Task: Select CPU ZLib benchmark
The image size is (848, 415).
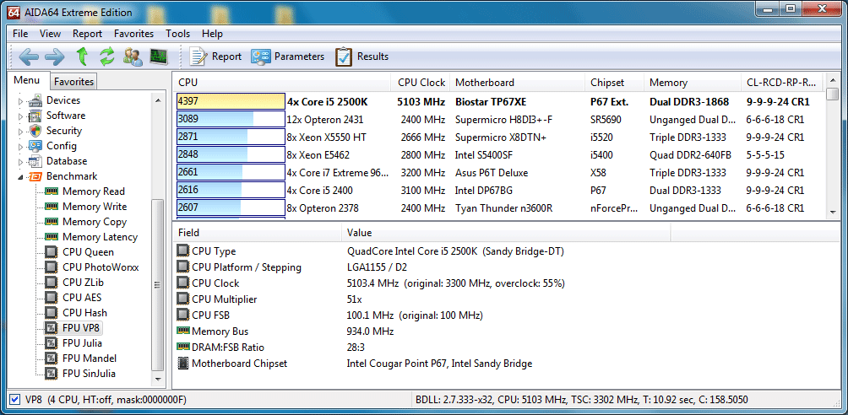Action: 83,282
